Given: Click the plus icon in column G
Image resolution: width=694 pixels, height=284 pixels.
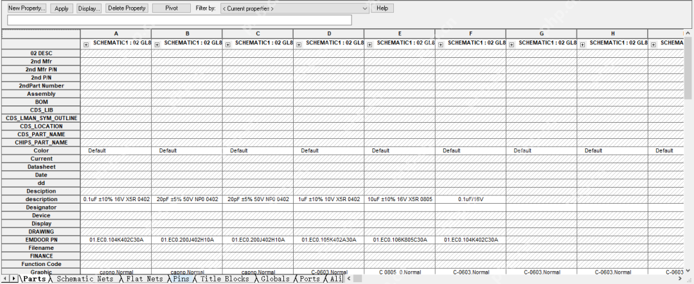Looking at the screenshot, I should click(x=512, y=44).
